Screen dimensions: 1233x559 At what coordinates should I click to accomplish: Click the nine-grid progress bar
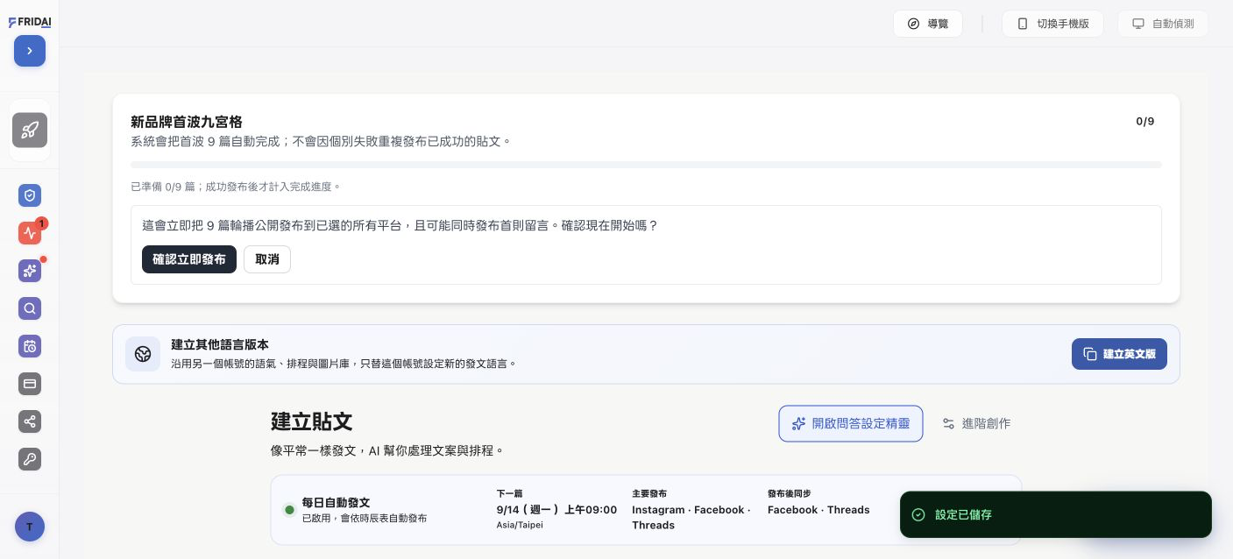(647, 165)
